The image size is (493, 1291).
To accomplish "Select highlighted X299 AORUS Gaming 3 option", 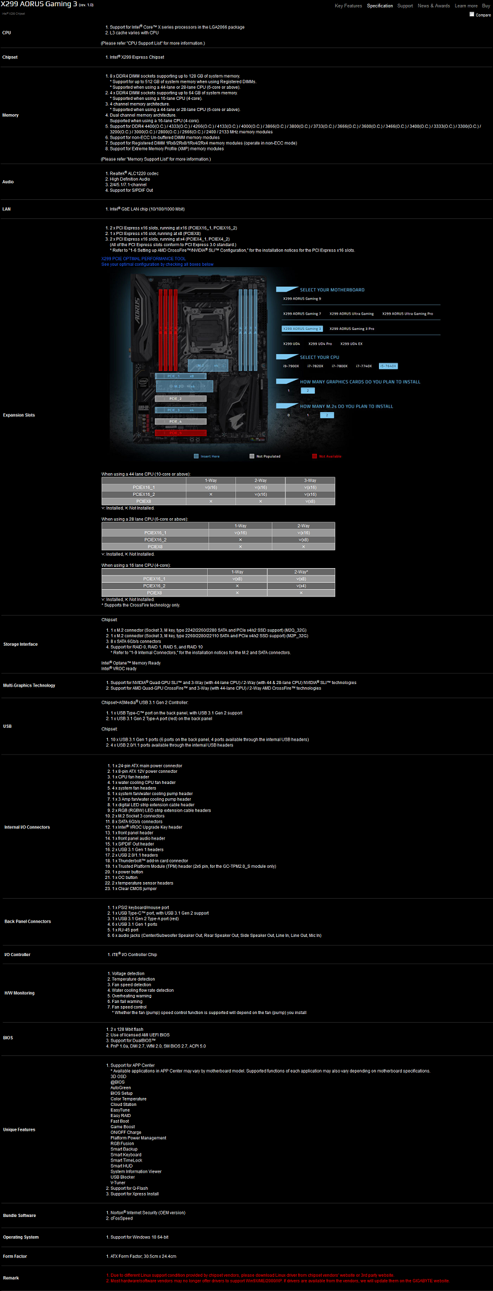I will pyautogui.click(x=302, y=329).
